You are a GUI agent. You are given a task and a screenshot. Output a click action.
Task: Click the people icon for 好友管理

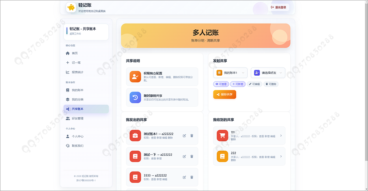click(68, 118)
